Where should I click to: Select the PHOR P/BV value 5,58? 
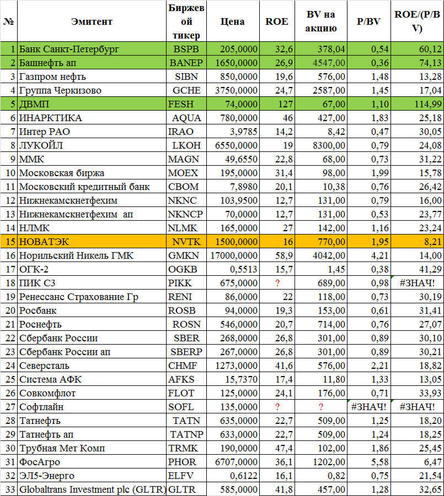tap(369, 462)
